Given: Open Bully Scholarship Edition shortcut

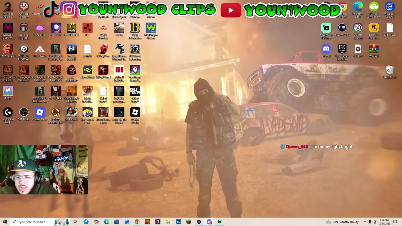Looking at the screenshot, I should pos(135,31).
